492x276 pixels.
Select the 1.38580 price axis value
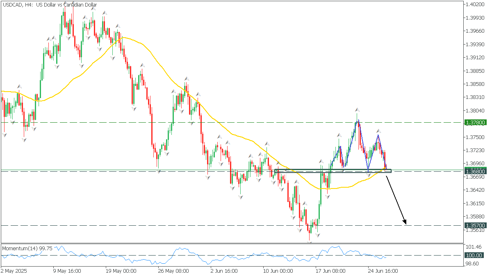point(476,84)
